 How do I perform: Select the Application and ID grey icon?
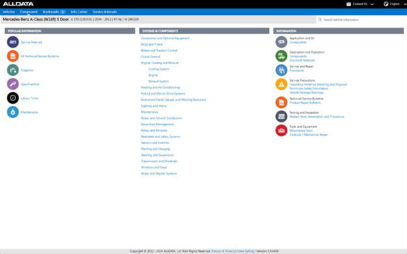coord(281,42)
